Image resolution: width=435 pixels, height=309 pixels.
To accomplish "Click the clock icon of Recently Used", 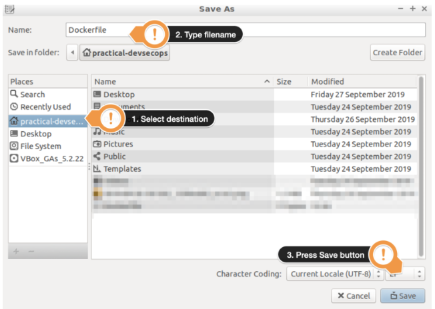I will pos(14,107).
